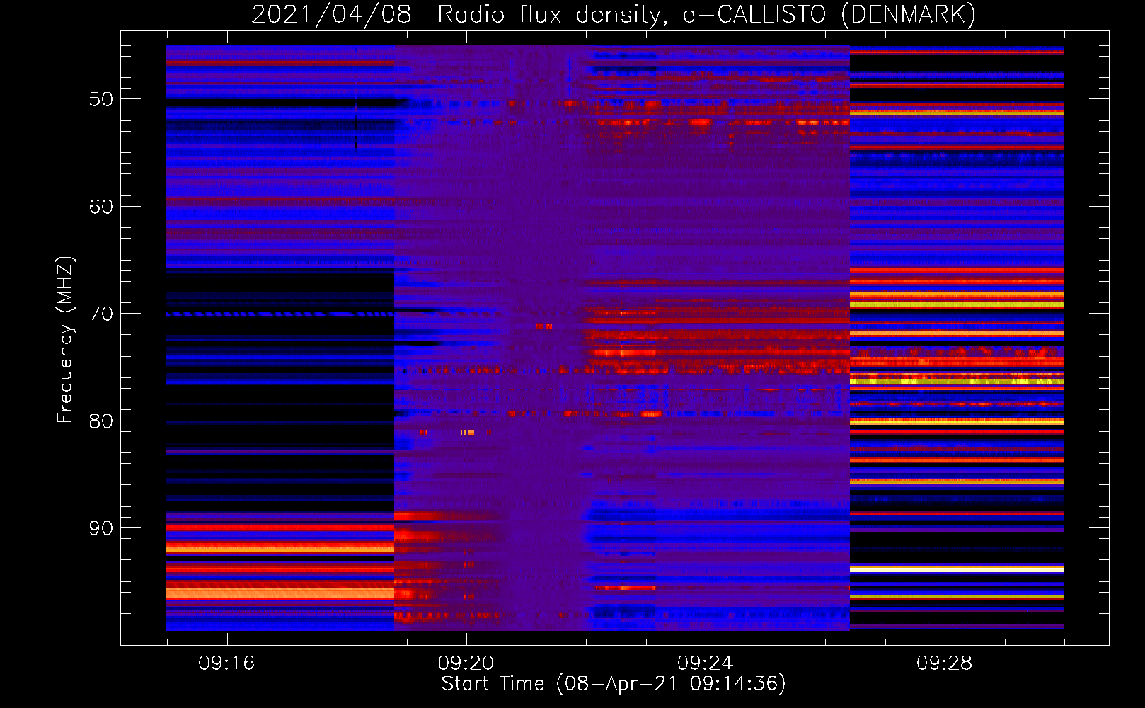Select the 50 frequency tick label

click(101, 99)
